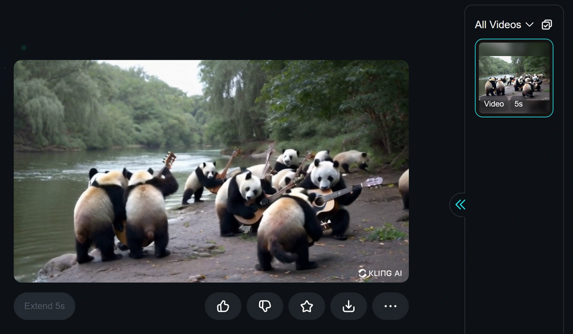This screenshot has height=334, width=573.
Task: Expand the chevron beside All Videos
Action: (x=529, y=24)
